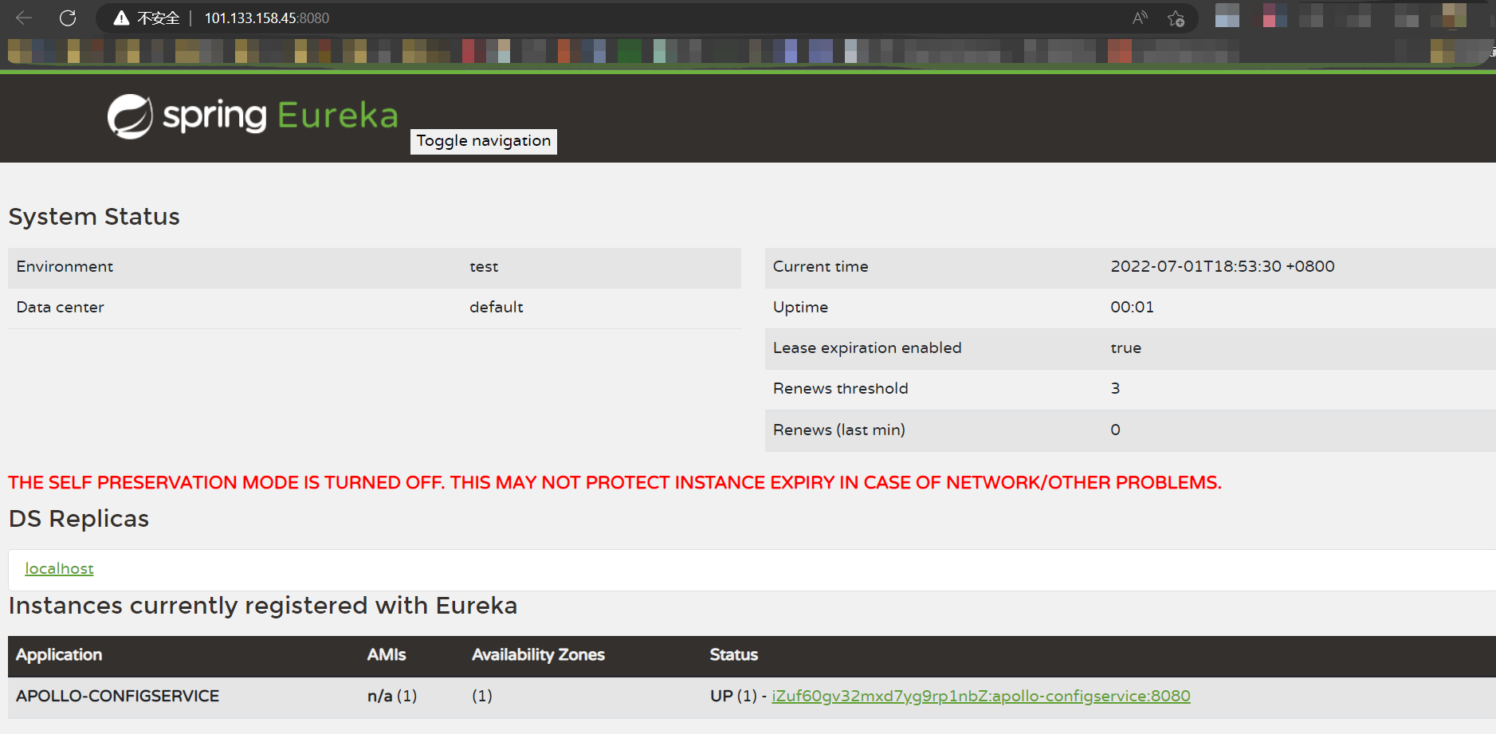Click the Application column header
Screen dimensions: 1496x734
point(59,655)
